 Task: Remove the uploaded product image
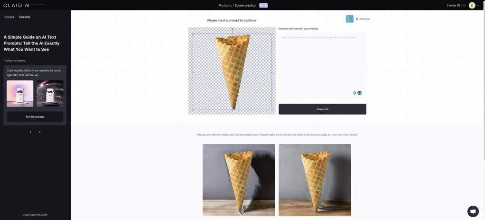point(363,19)
